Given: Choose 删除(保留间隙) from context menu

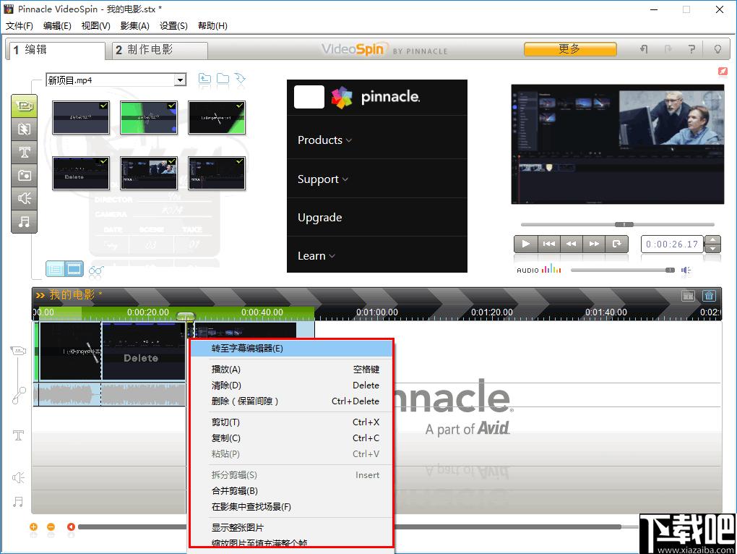Looking at the screenshot, I should point(291,401).
